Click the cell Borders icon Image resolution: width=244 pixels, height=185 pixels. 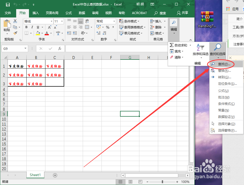click(x=27, y=33)
